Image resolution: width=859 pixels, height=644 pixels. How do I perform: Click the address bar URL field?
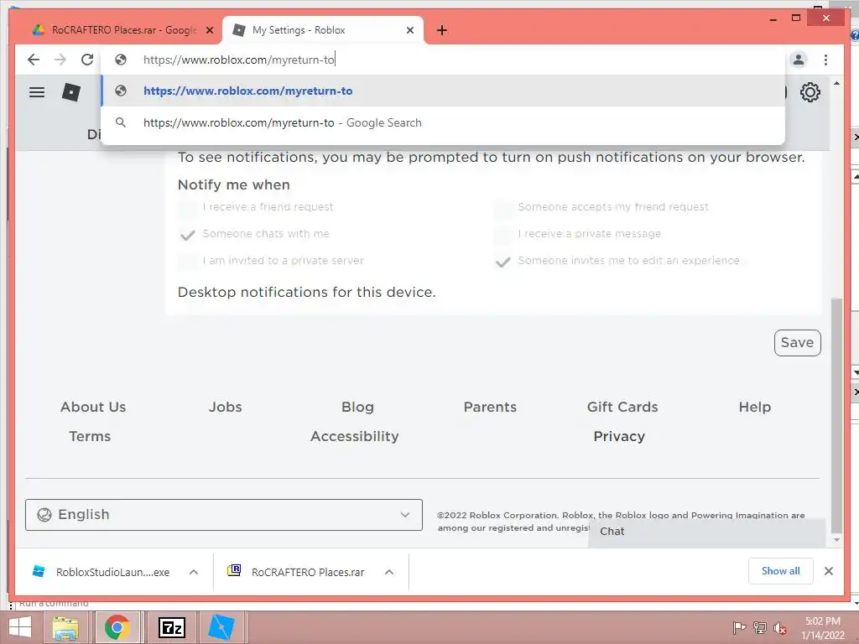(443, 60)
